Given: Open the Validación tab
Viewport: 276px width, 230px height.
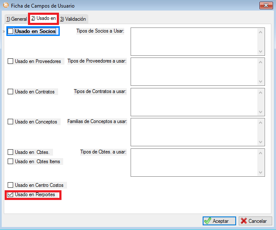Looking at the screenshot, I should 73,19.
